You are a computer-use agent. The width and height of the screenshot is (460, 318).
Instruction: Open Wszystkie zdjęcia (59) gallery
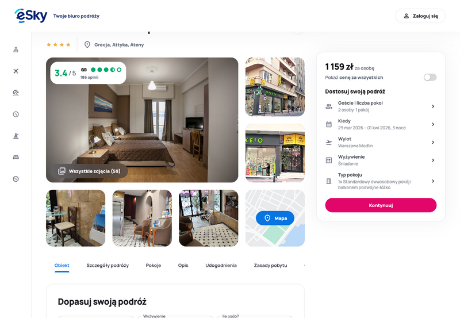[x=89, y=171]
